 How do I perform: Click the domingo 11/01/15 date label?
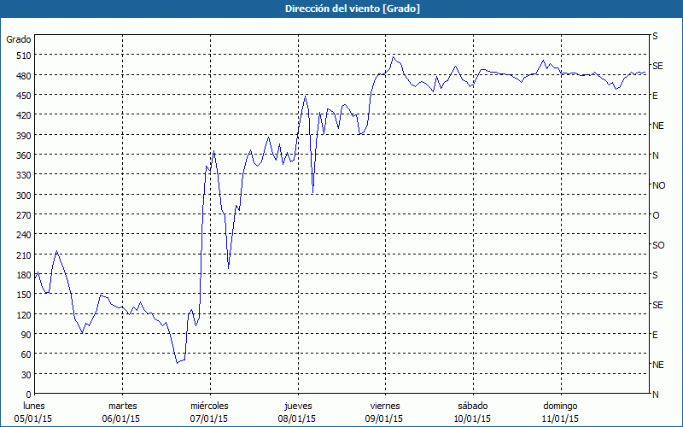coord(561,412)
